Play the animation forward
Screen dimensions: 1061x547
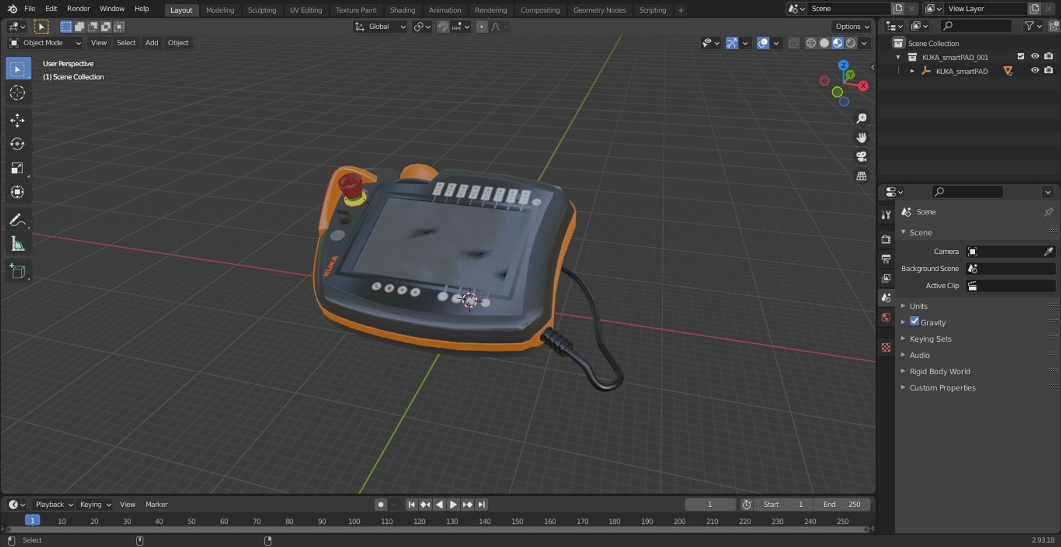tap(453, 504)
